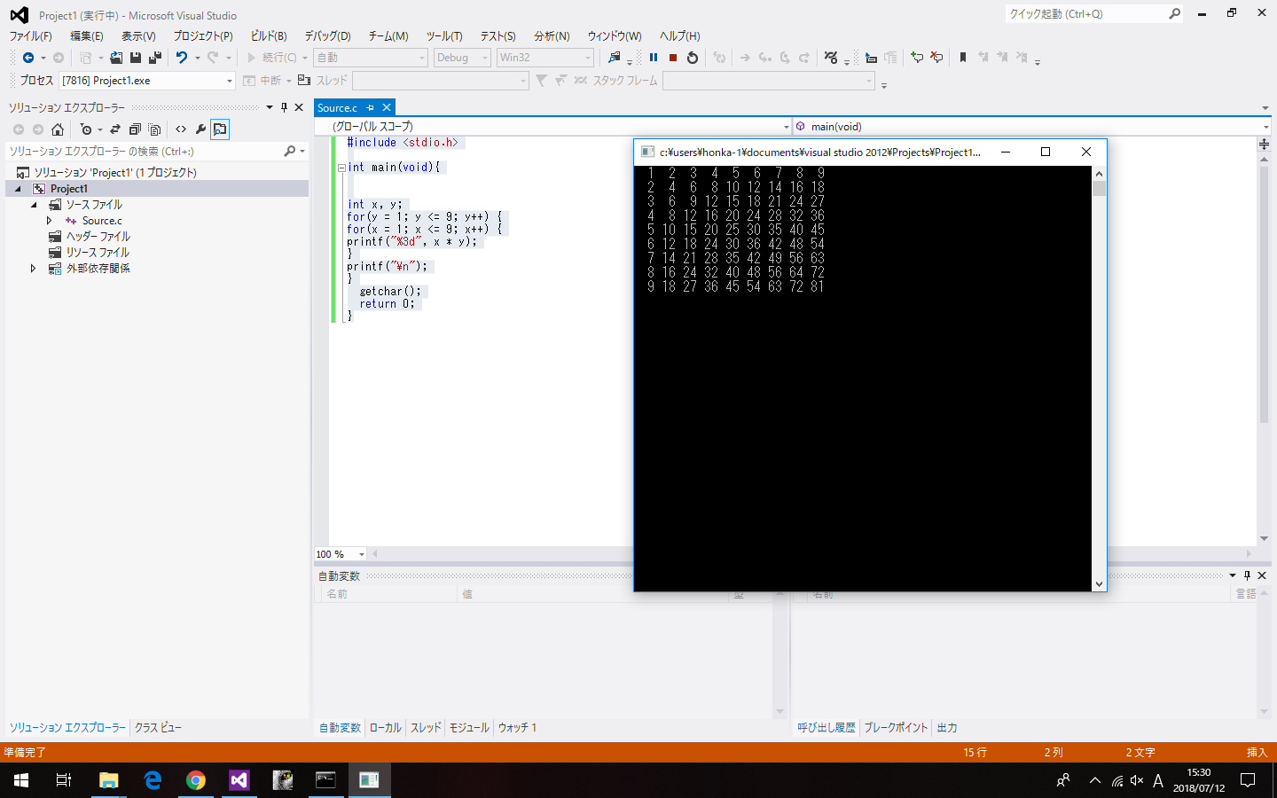Save all files with the stacked-disks icon

[155, 58]
